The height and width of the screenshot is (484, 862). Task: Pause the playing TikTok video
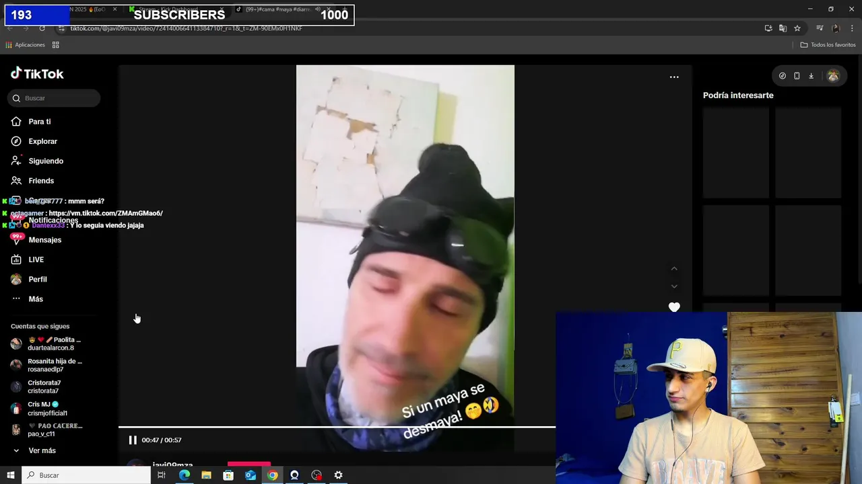(x=133, y=440)
